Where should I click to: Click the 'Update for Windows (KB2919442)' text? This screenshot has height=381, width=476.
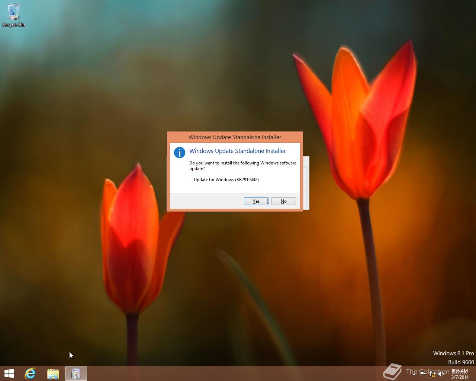point(226,180)
